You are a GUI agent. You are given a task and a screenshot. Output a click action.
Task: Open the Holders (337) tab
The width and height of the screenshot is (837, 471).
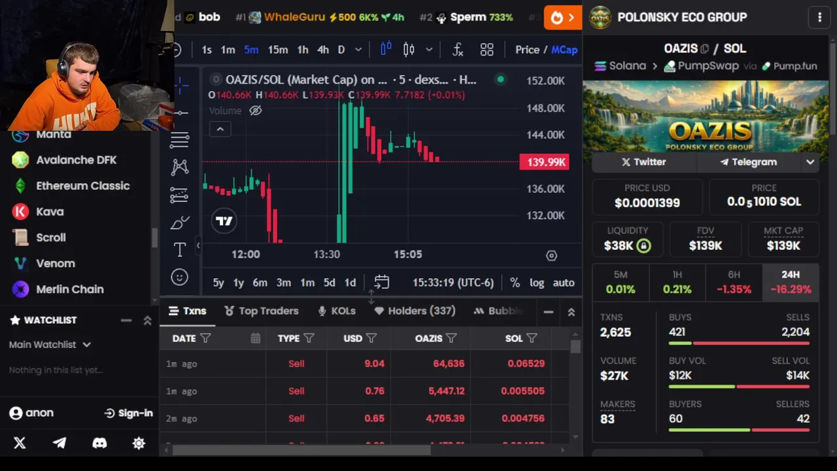coord(415,311)
